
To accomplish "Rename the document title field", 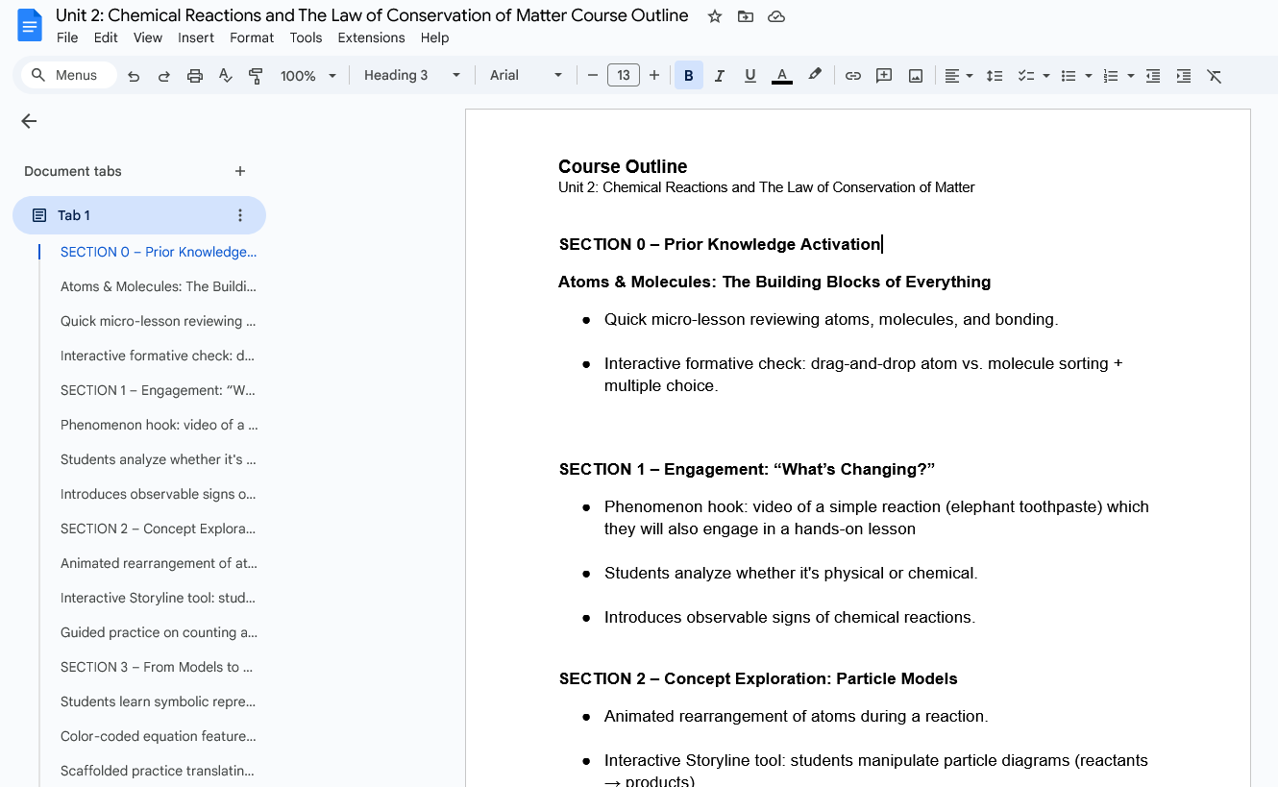I will pyautogui.click(x=372, y=15).
